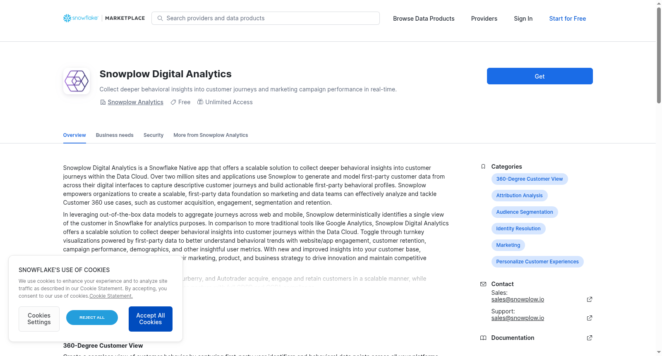This screenshot has width=662, height=356.
Task: Click Sign In
Action: coord(523,19)
